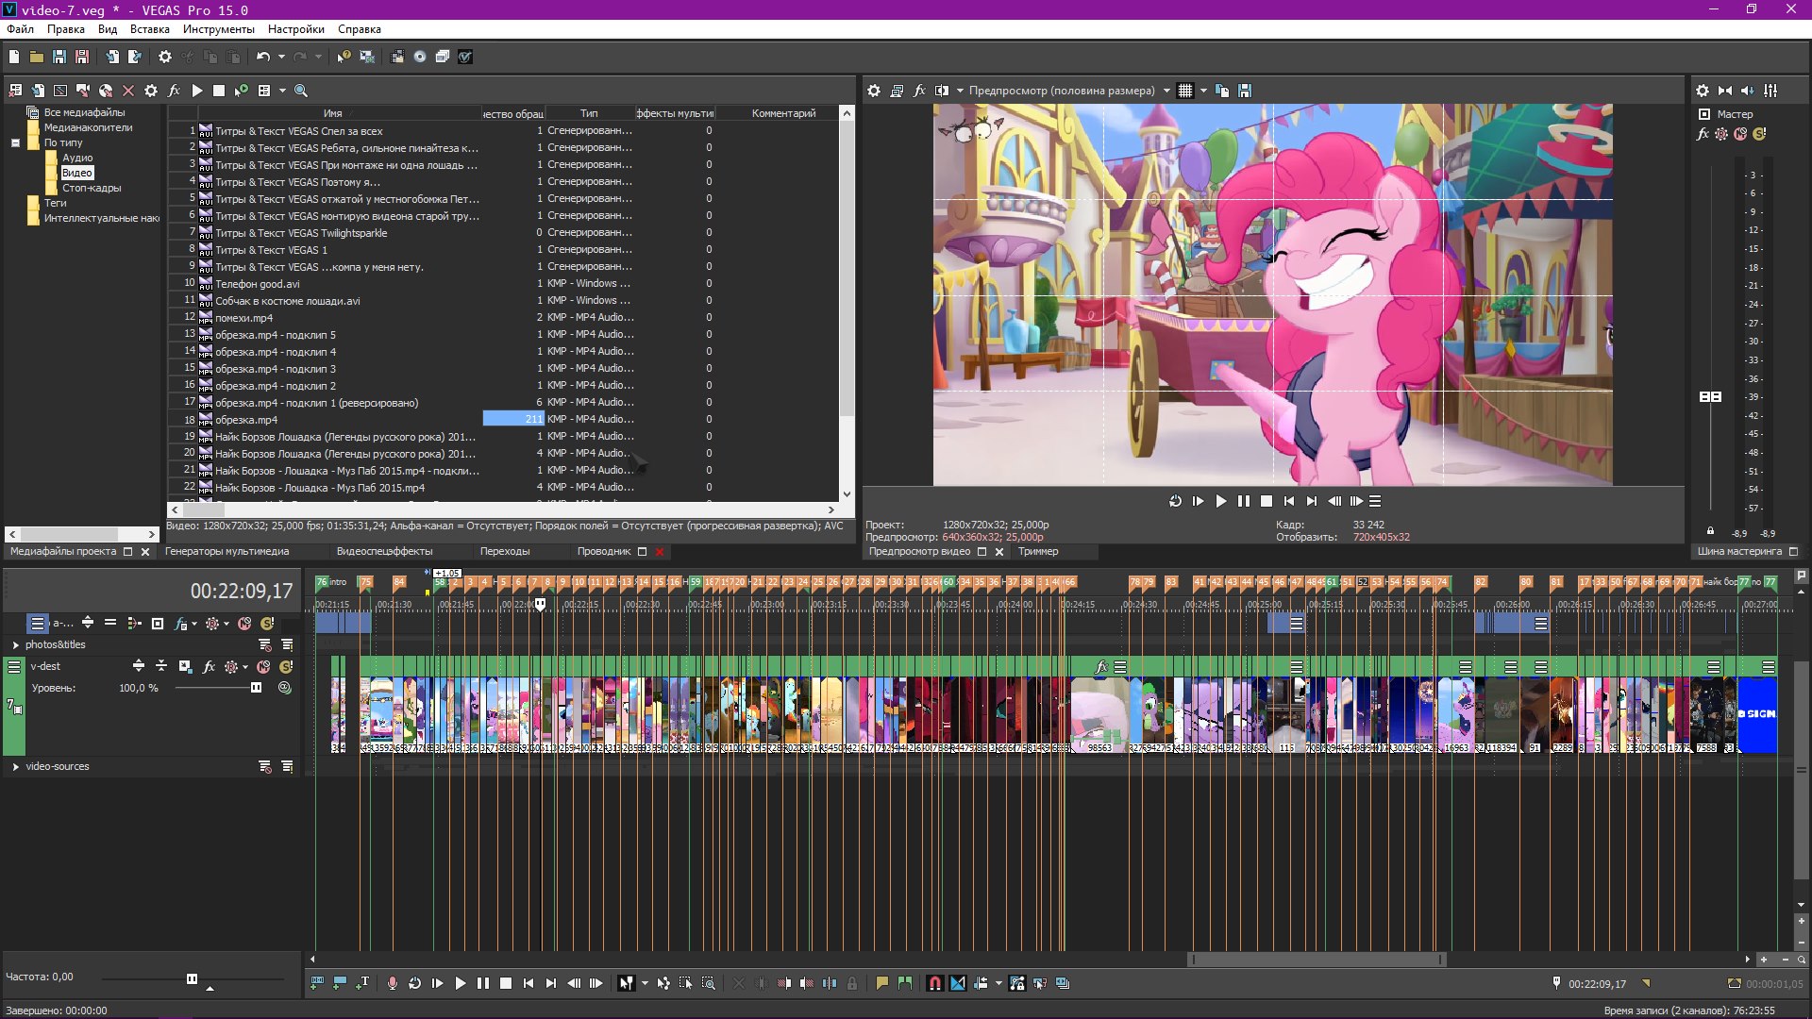1812x1019 pixels.
Task: Toggle solo on the v-dest track
Action: pos(285,666)
